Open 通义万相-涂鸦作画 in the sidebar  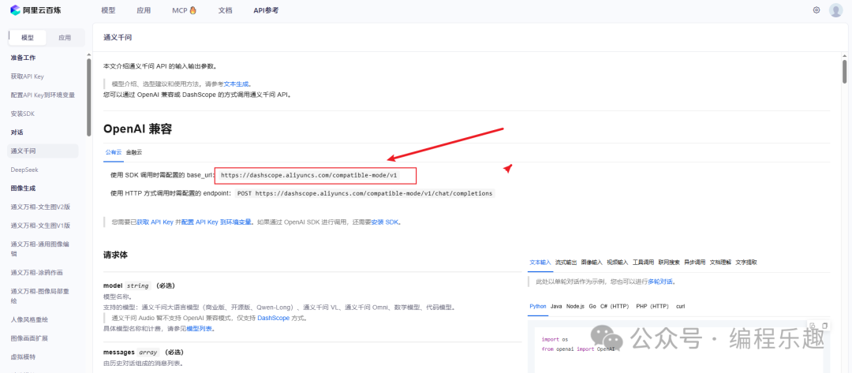pos(36,272)
